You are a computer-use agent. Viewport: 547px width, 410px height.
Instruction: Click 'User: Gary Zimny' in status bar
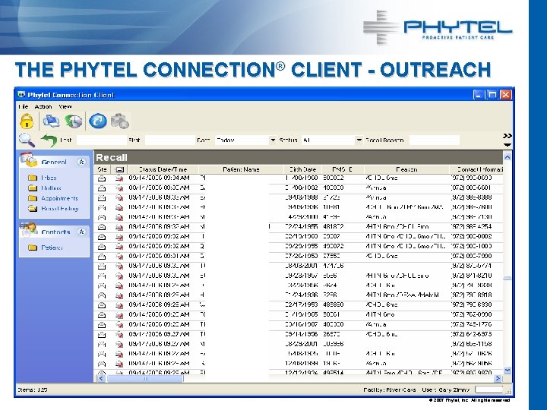point(446,389)
